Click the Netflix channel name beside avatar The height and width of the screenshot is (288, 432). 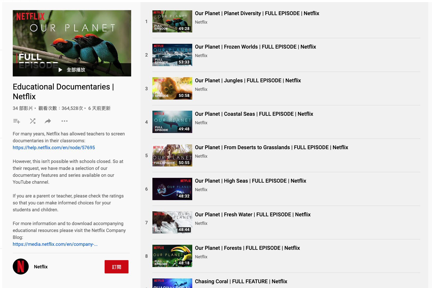(x=41, y=267)
